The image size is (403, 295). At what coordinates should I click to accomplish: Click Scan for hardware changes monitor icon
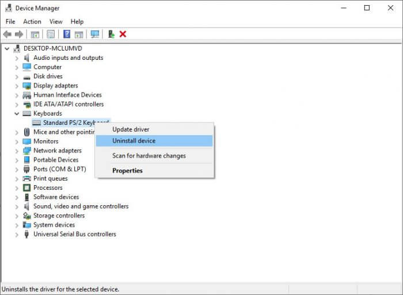[x=95, y=34]
